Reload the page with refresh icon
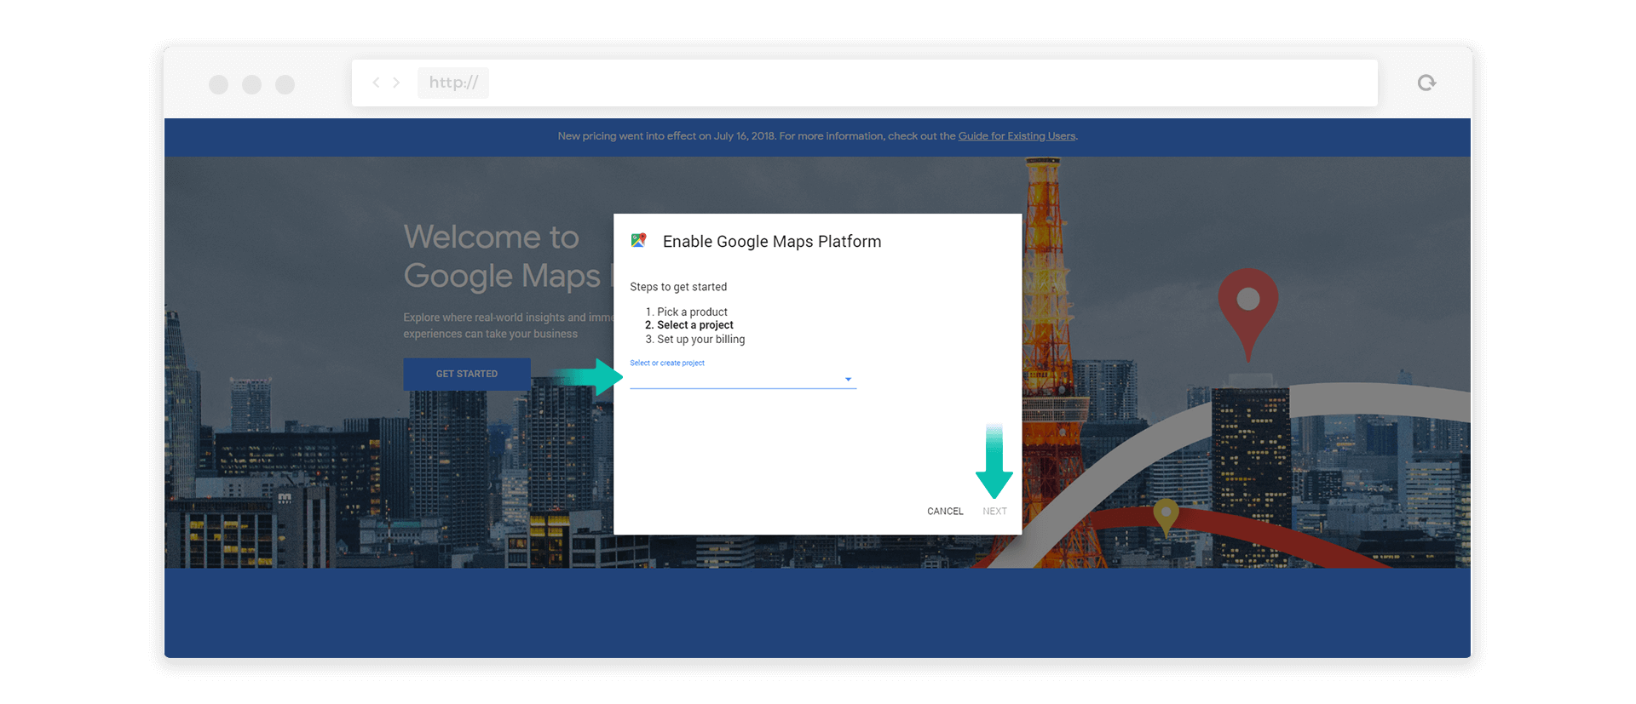 pyautogui.click(x=1426, y=83)
